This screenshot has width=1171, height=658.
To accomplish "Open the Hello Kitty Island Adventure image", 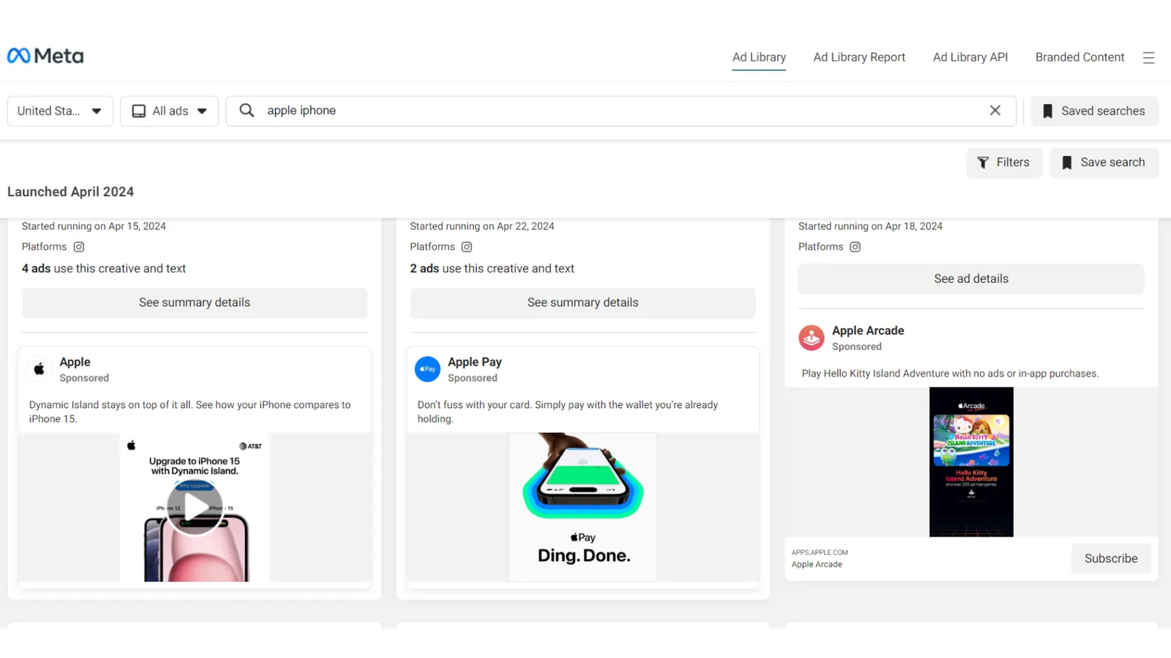I will pyautogui.click(x=971, y=462).
